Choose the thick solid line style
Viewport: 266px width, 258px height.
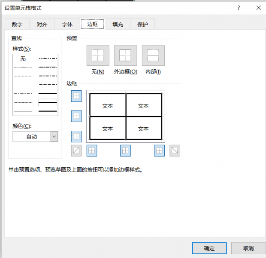(48, 102)
